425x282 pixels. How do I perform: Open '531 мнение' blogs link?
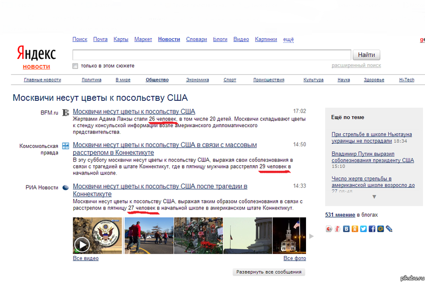point(340,215)
